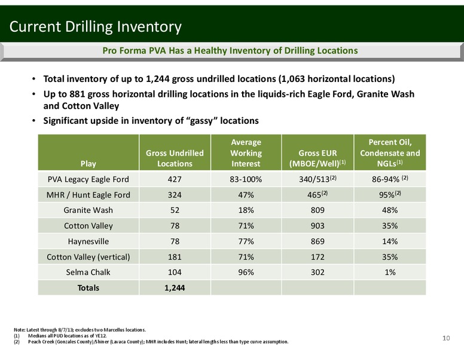This screenshot has width=464, height=359.
Task: Click the 'Selma Chalk' row label
Action: coord(88,272)
